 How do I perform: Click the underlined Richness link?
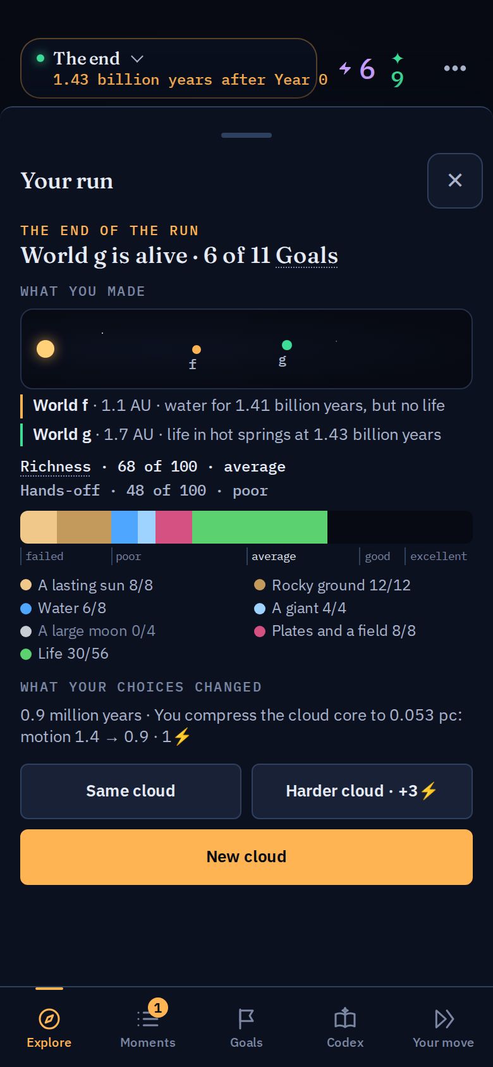pyautogui.click(x=56, y=466)
